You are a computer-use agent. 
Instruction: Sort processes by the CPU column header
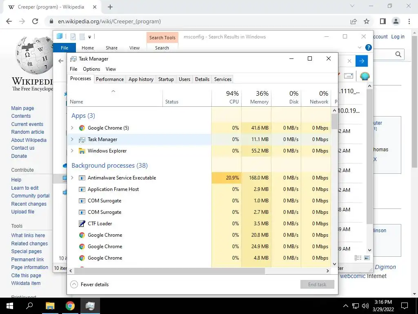227,97
